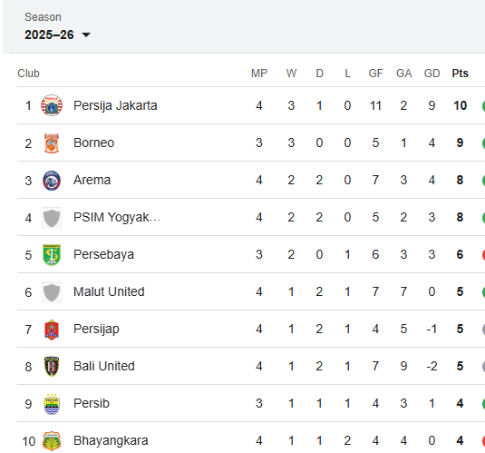Click Persija Jakarta's green form indicator
This screenshot has width=485, height=453.
(483, 105)
